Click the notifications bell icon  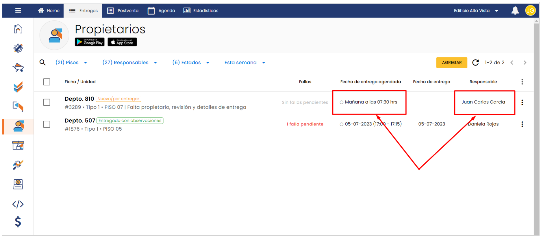(x=515, y=11)
